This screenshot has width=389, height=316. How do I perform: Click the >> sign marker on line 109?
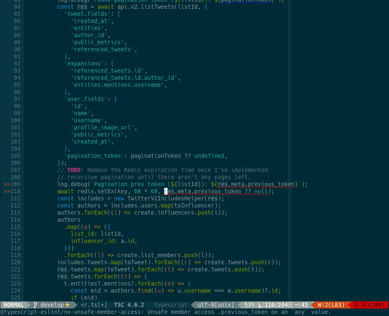(x=8, y=184)
